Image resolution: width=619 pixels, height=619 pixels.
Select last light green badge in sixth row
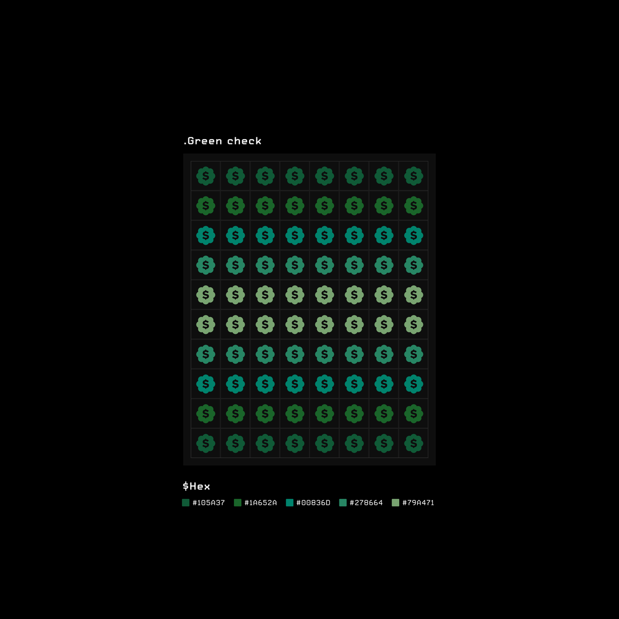tap(414, 324)
